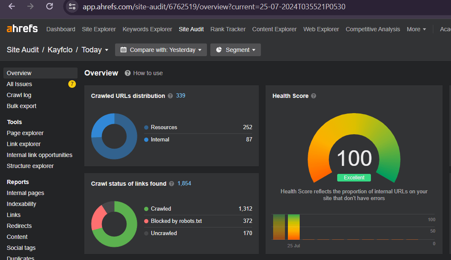Image resolution: width=451 pixels, height=260 pixels.
Task: Open the Compare with: Yesterday dropdown
Action: coord(161,50)
